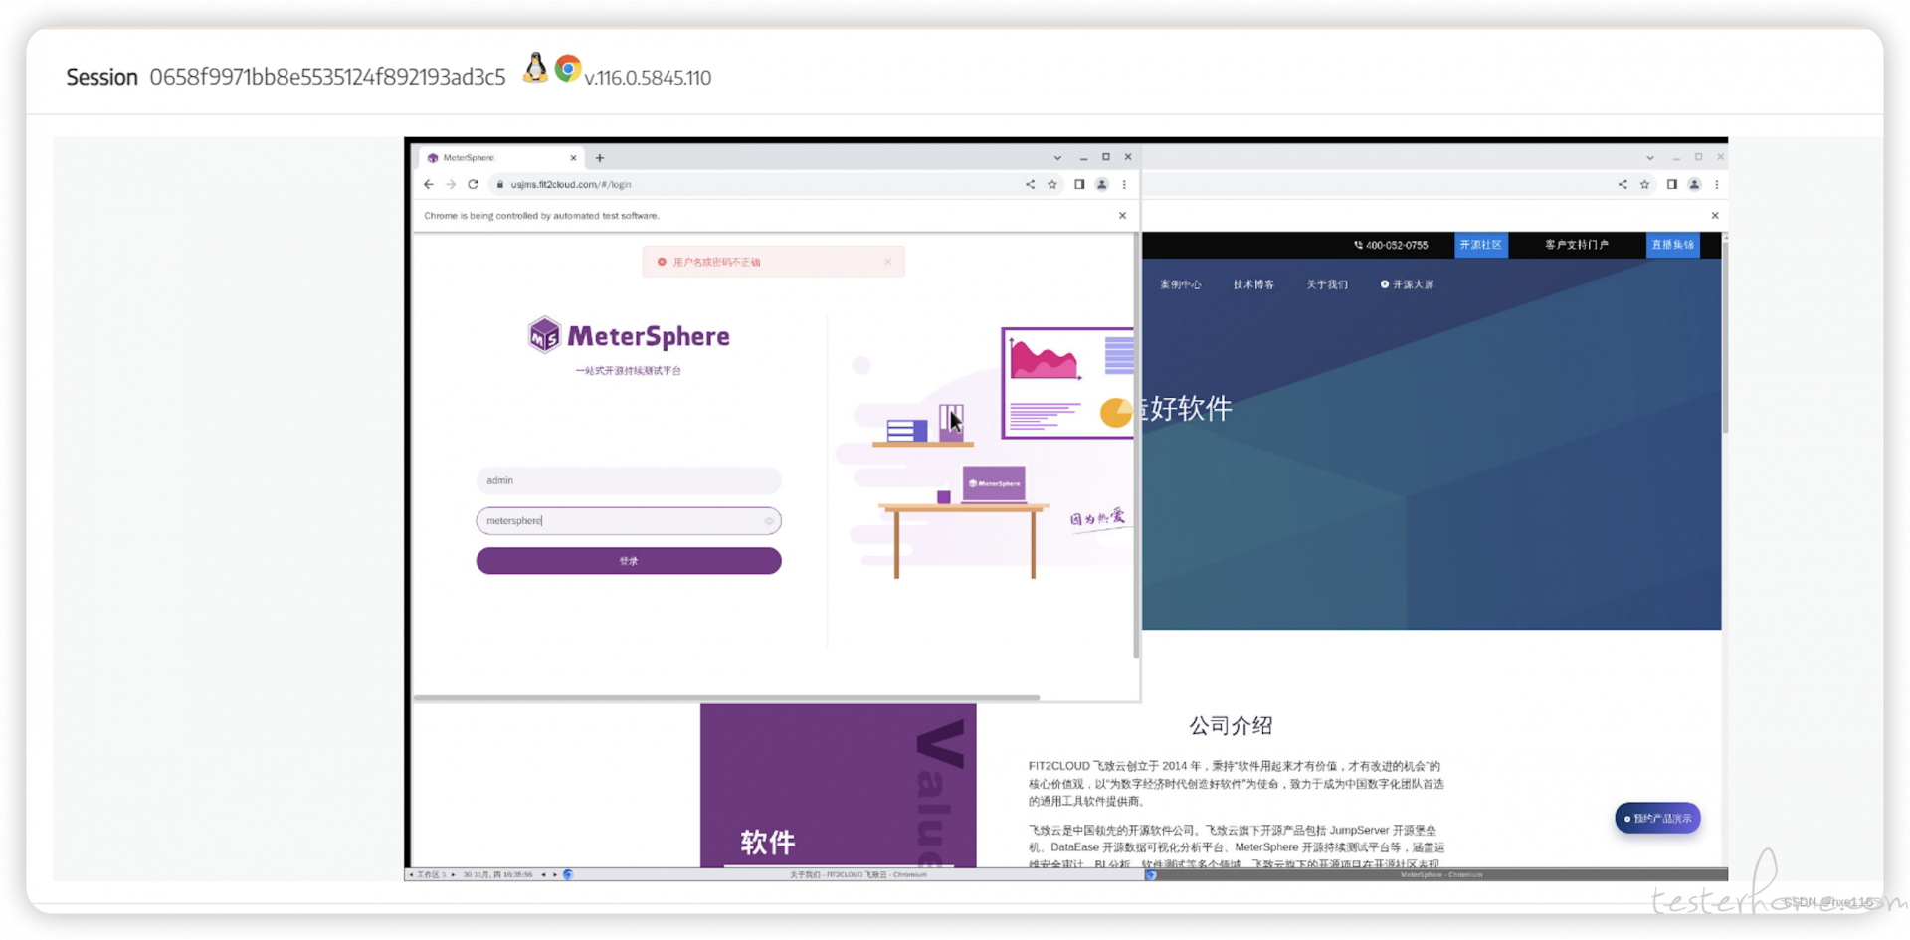Click the Linux penguin icon

pyautogui.click(x=535, y=67)
